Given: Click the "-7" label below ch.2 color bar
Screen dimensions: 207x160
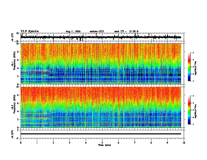Looking at the screenshot, I should pos(193,124).
